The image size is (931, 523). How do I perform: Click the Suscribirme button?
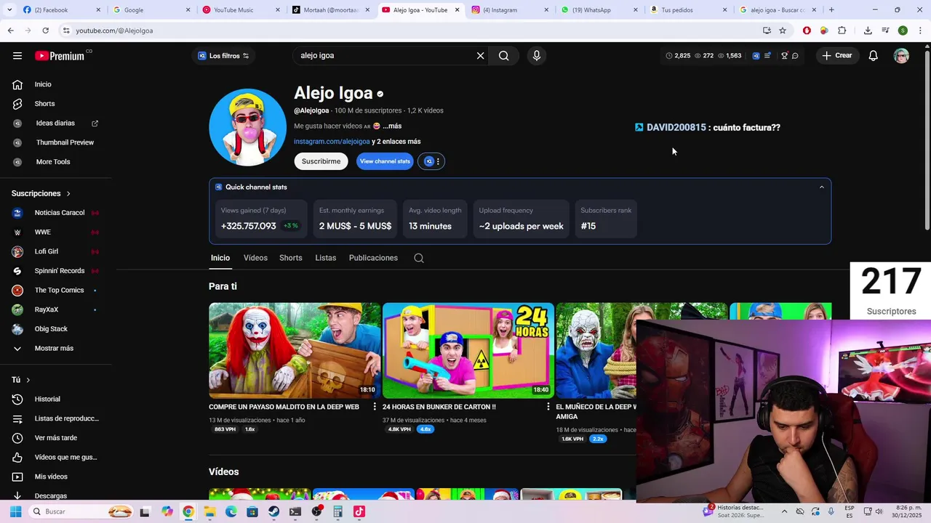pyautogui.click(x=321, y=161)
